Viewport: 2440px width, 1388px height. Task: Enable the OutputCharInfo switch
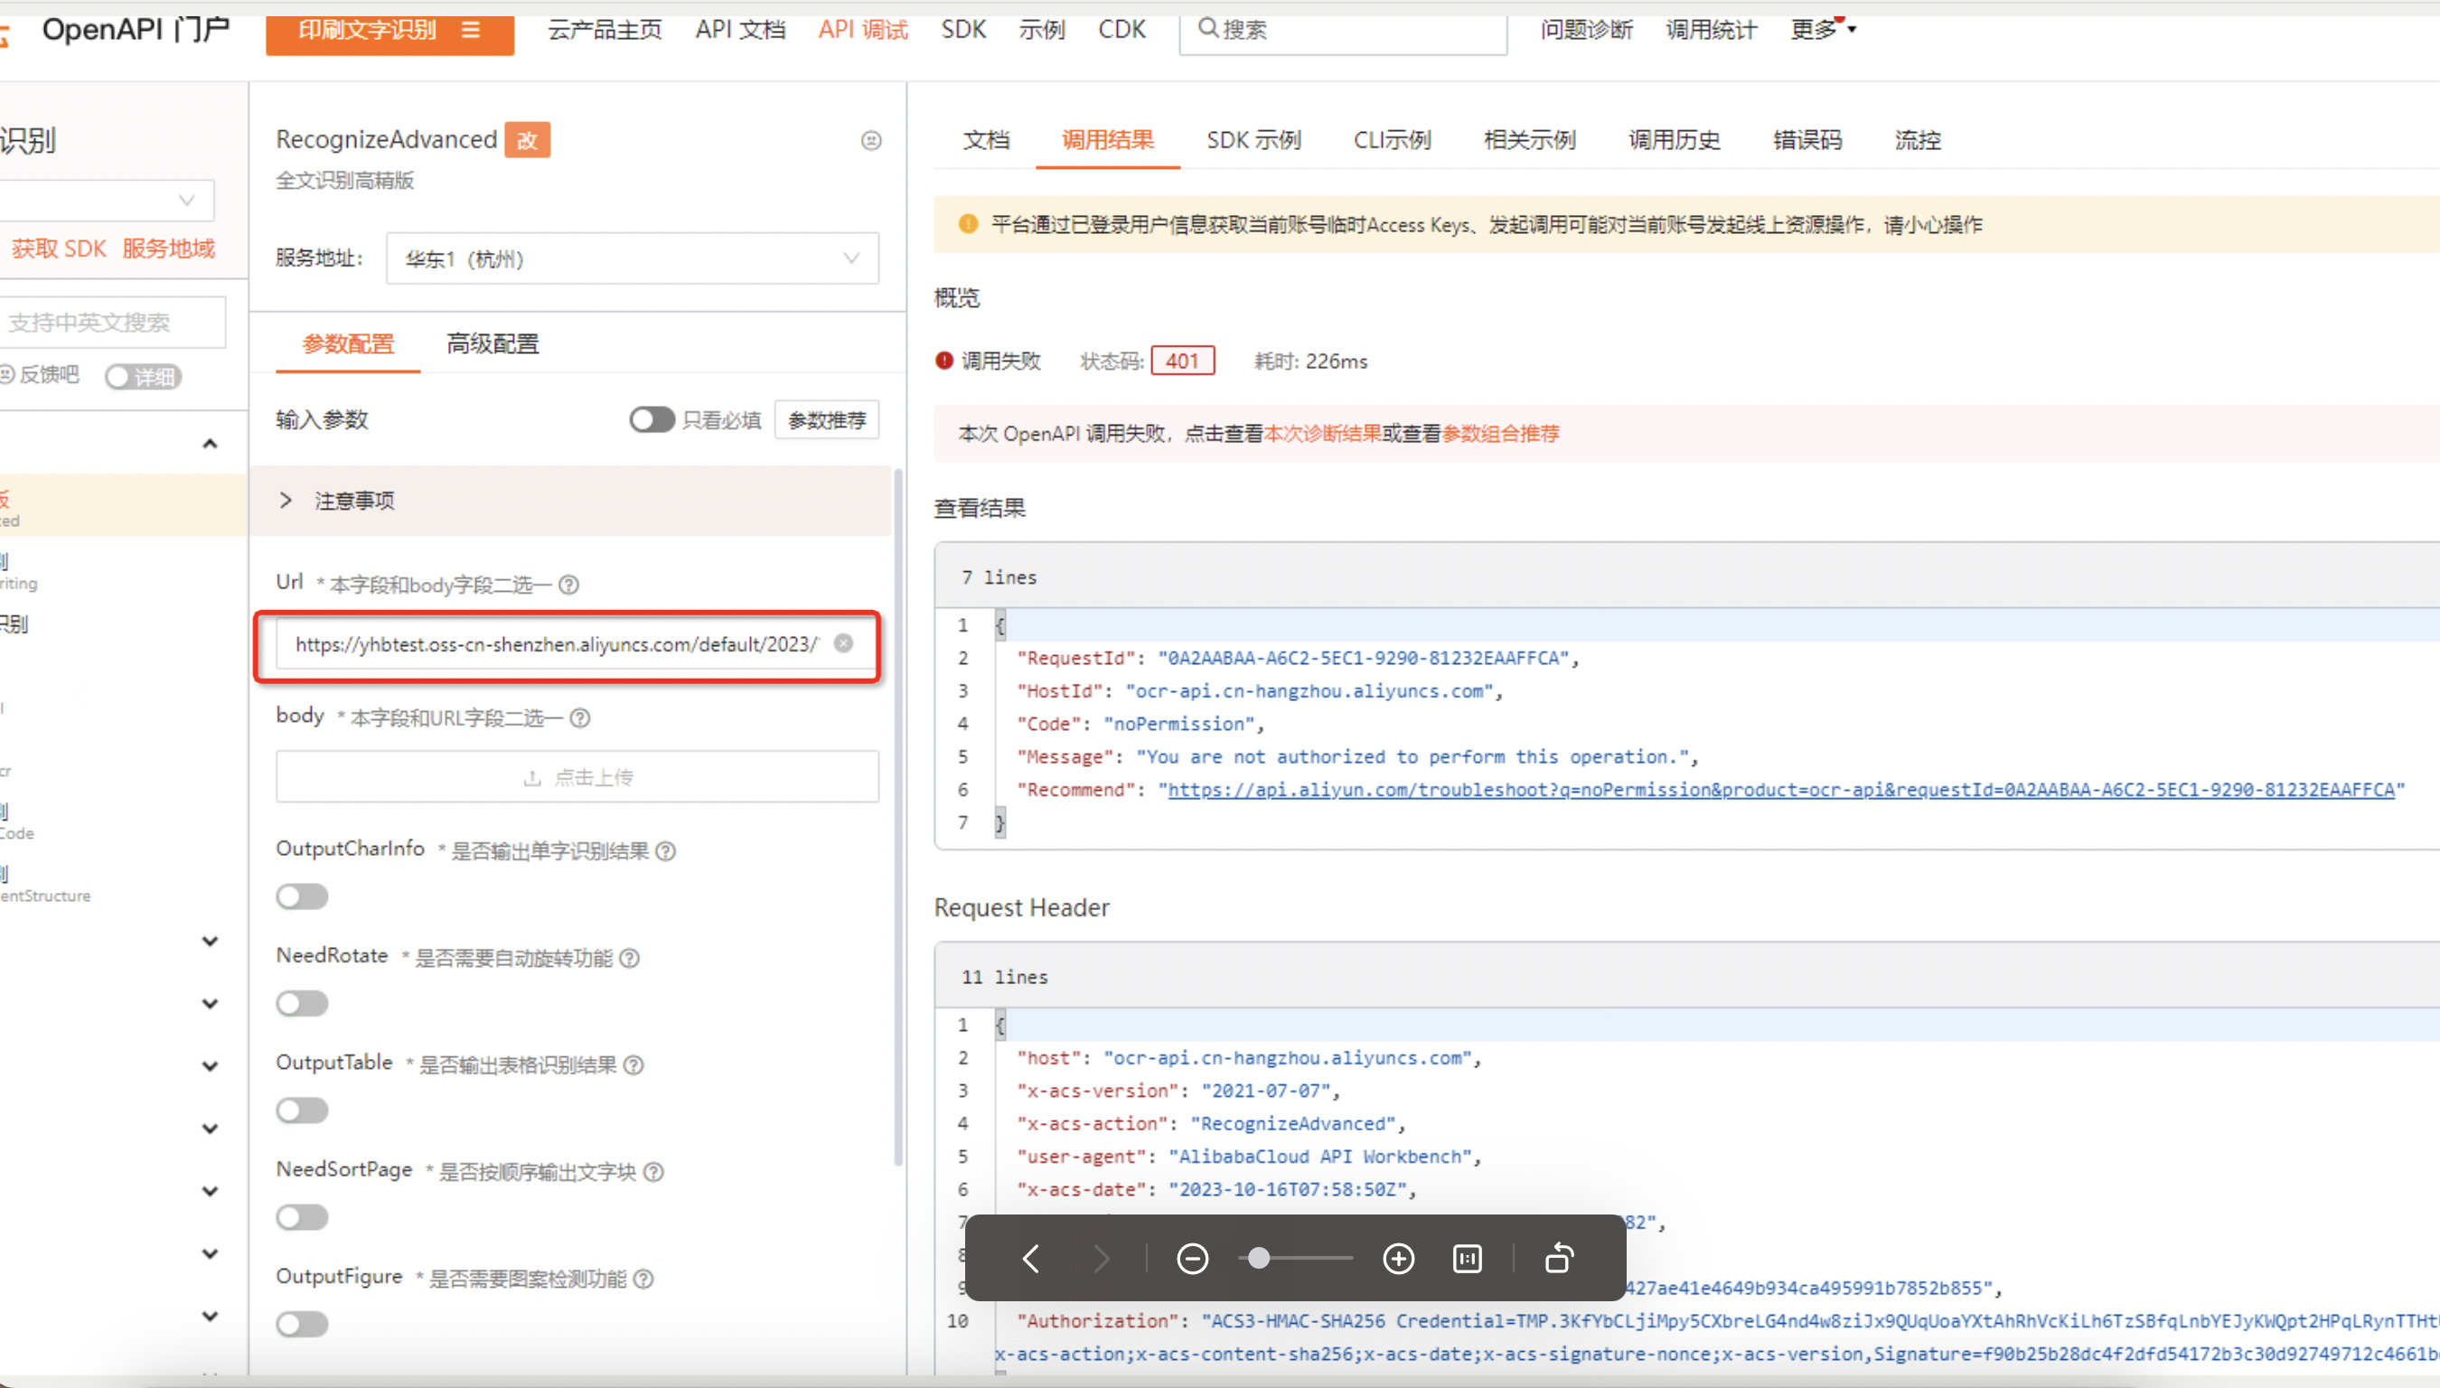tap(302, 896)
